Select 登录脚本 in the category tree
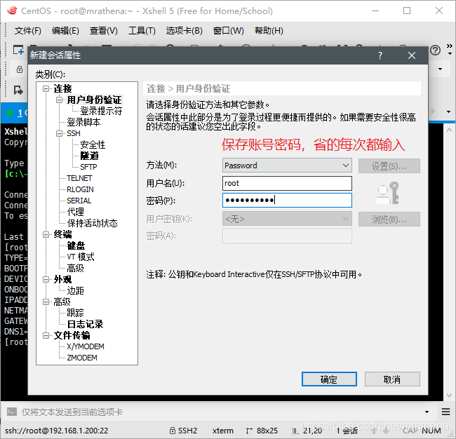Image resolution: width=456 pixels, height=439 pixels. click(83, 122)
